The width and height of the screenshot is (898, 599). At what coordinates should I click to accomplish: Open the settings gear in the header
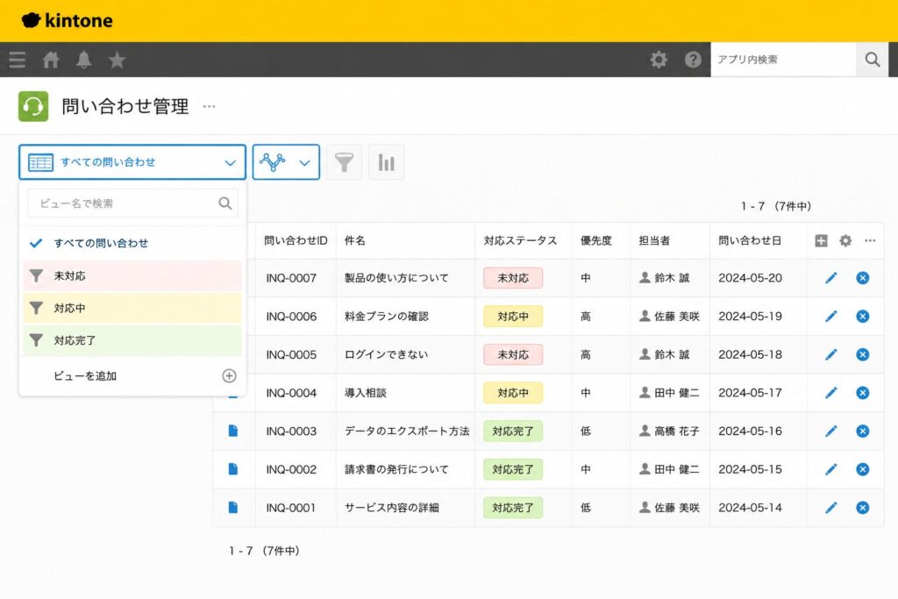coord(659,60)
